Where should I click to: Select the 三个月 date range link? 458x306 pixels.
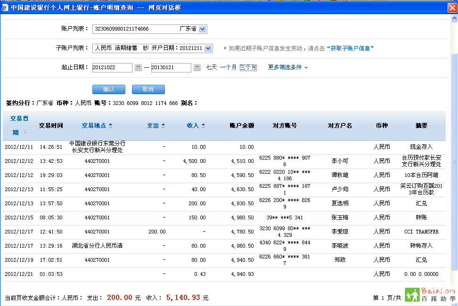coord(248,67)
